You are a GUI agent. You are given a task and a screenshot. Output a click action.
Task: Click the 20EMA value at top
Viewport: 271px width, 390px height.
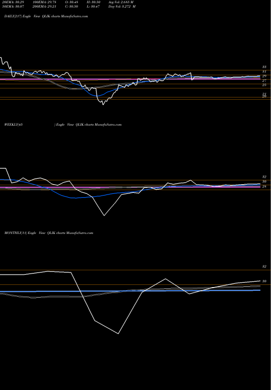[x=12, y=2]
